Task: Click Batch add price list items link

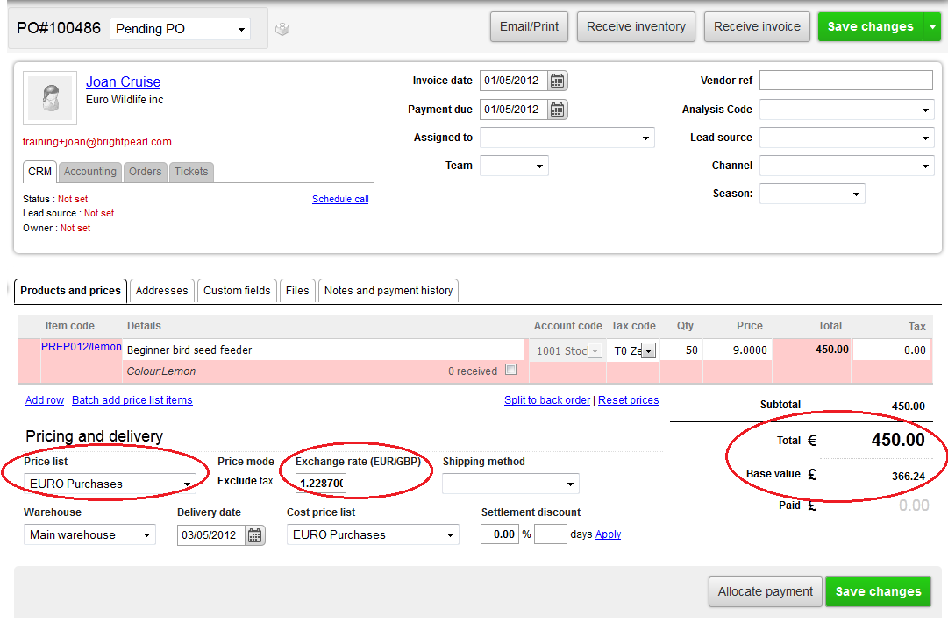Action: pos(132,400)
